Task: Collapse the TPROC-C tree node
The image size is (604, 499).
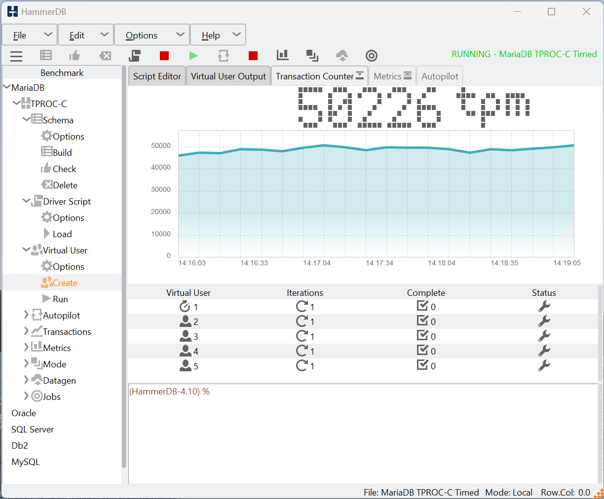Action: (x=17, y=104)
